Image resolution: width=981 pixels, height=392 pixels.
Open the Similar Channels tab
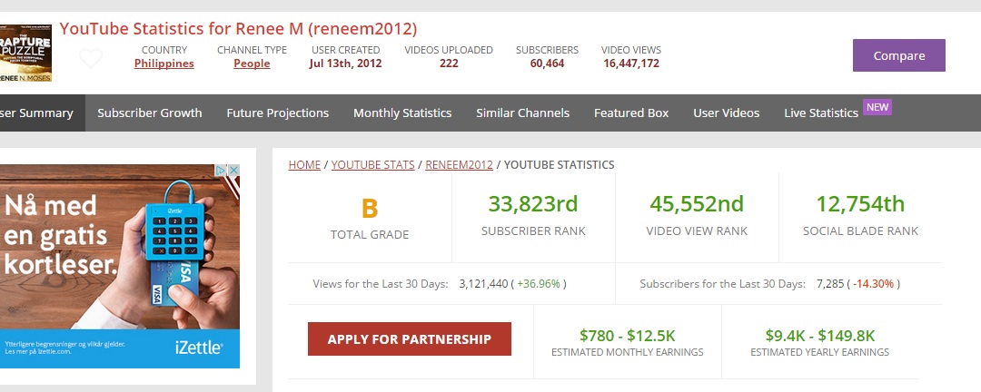click(522, 113)
